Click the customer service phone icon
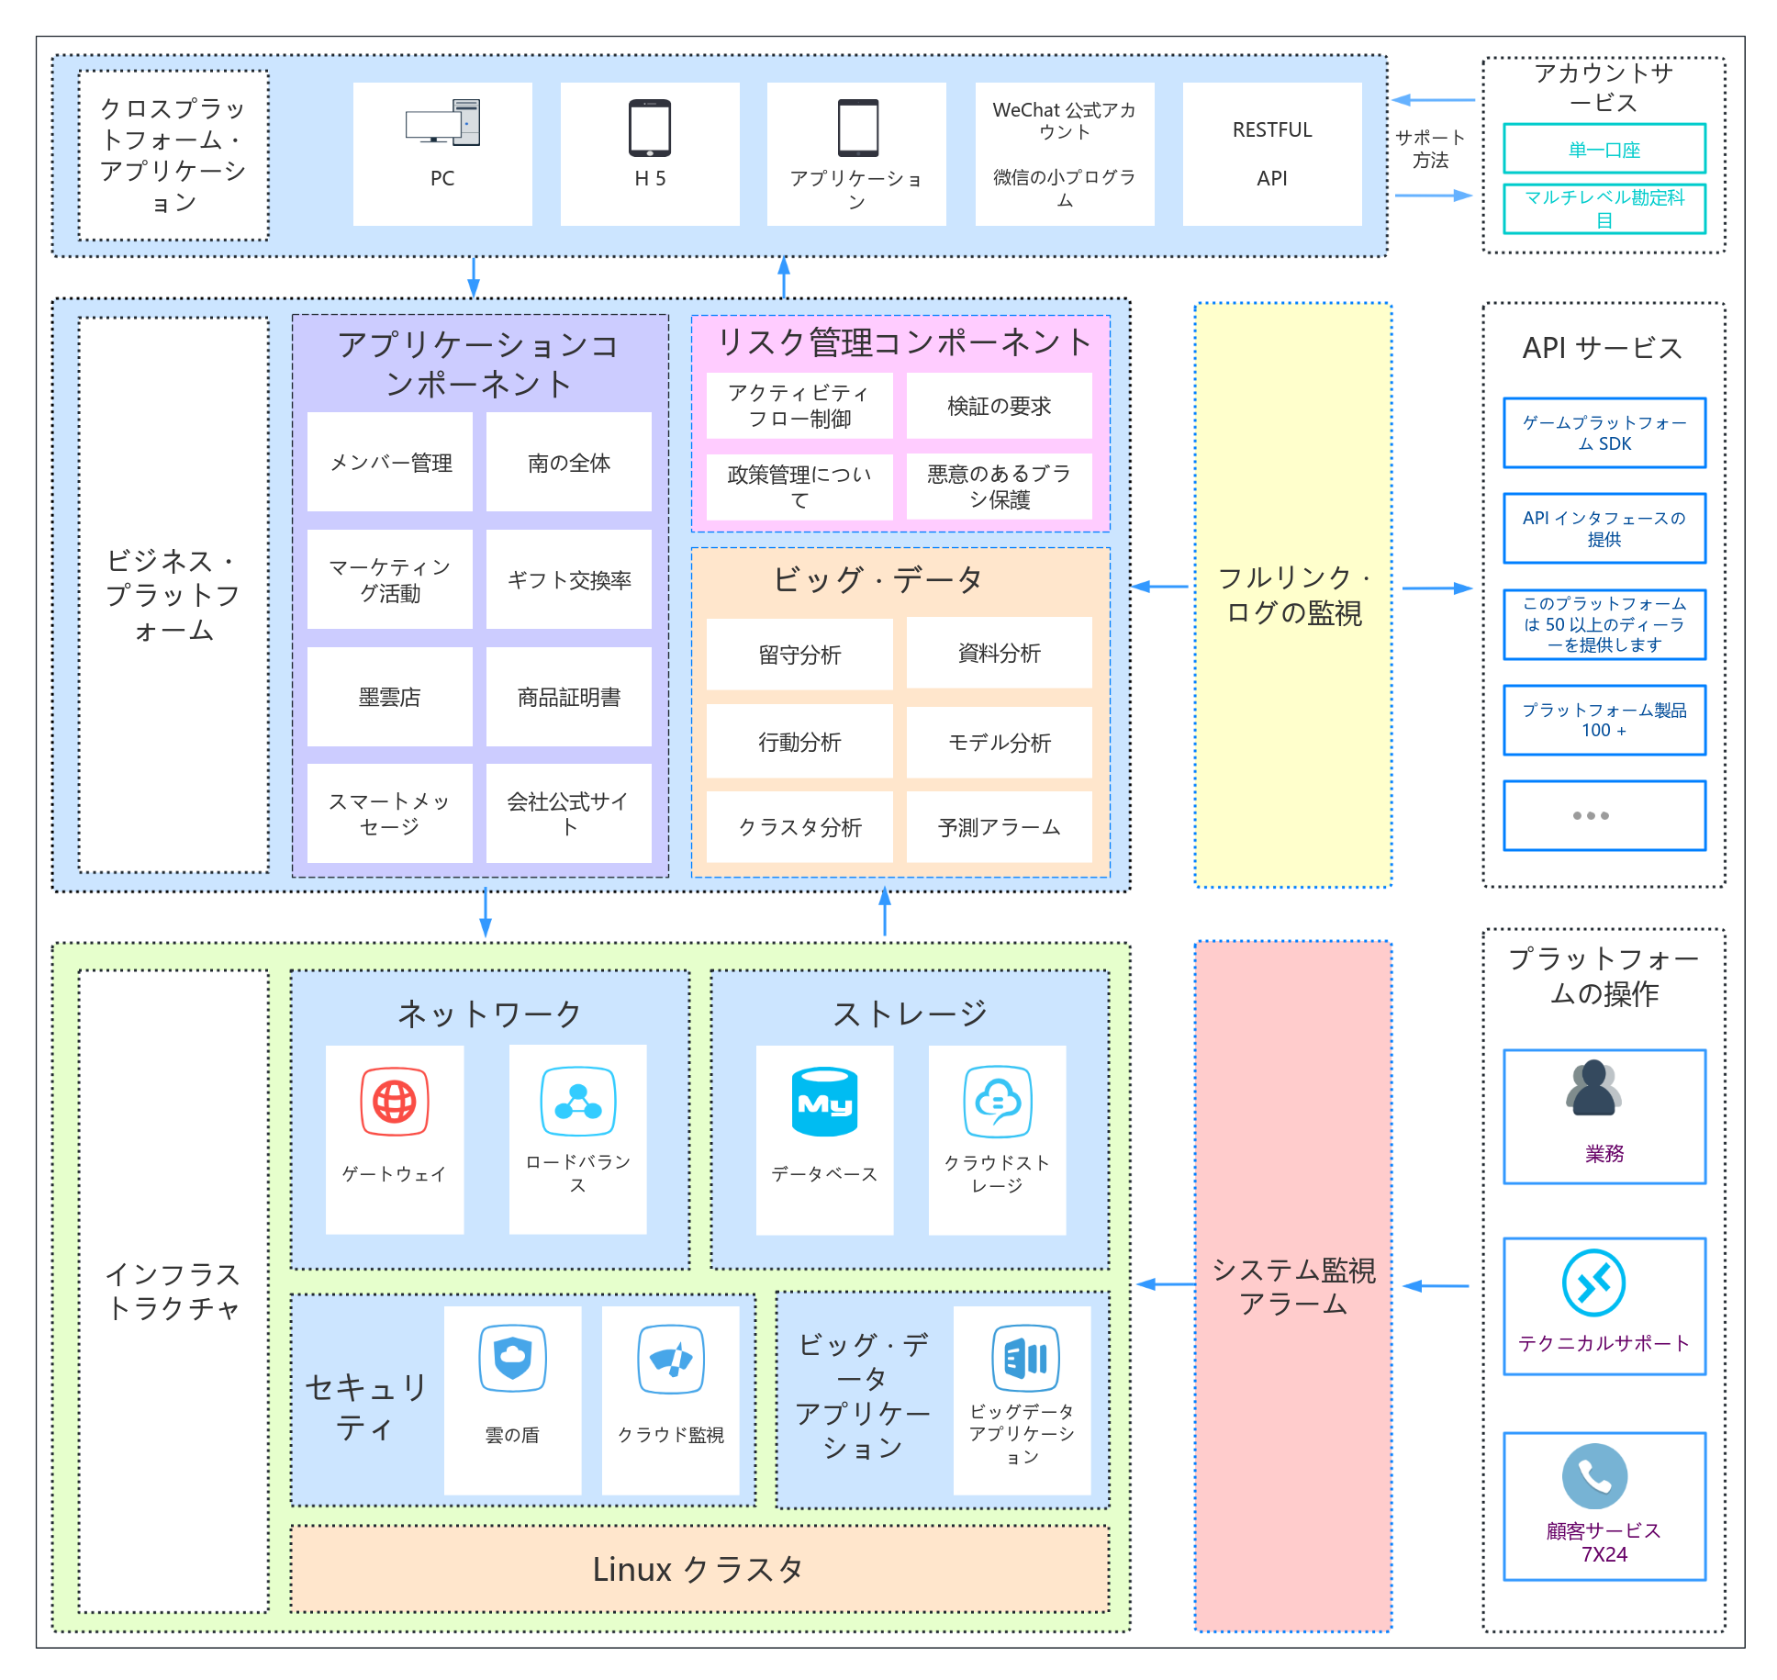 tap(1594, 1476)
